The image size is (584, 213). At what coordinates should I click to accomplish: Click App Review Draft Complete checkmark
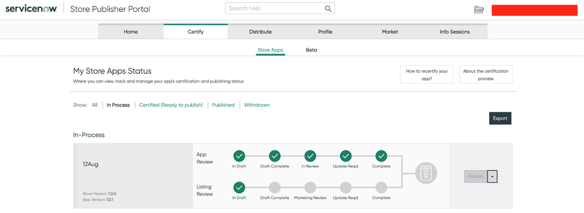(275, 156)
